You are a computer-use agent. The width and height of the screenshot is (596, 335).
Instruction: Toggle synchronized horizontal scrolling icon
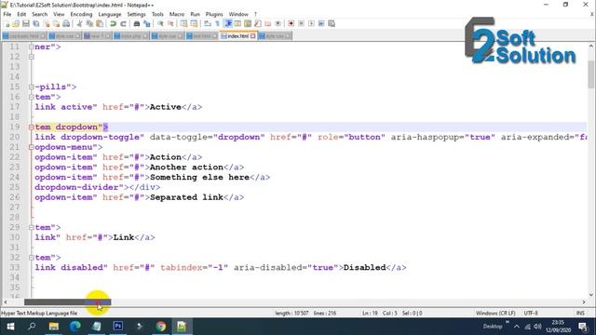194,23
